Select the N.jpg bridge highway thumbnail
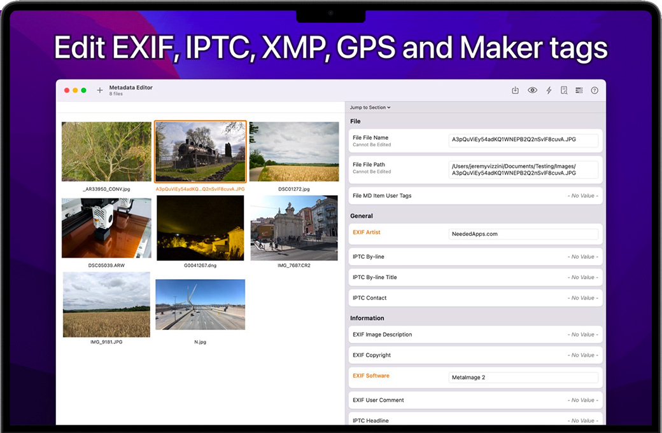The height and width of the screenshot is (433, 662). 200,305
